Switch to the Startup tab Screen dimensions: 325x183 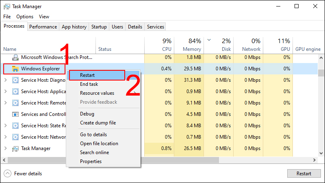click(x=99, y=27)
